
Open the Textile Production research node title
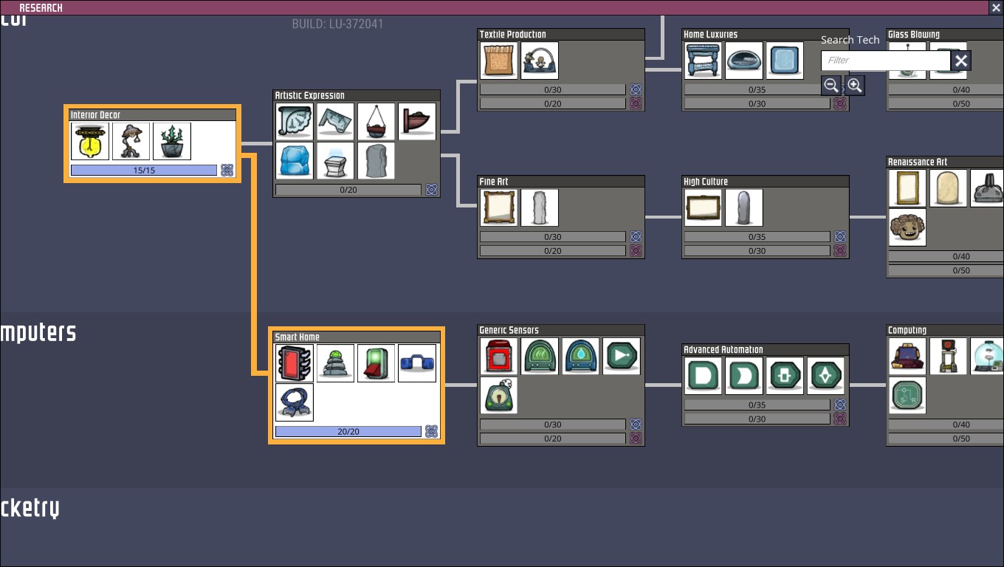(560, 35)
